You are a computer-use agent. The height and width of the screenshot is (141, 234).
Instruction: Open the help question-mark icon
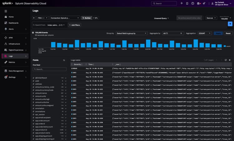point(193,3)
